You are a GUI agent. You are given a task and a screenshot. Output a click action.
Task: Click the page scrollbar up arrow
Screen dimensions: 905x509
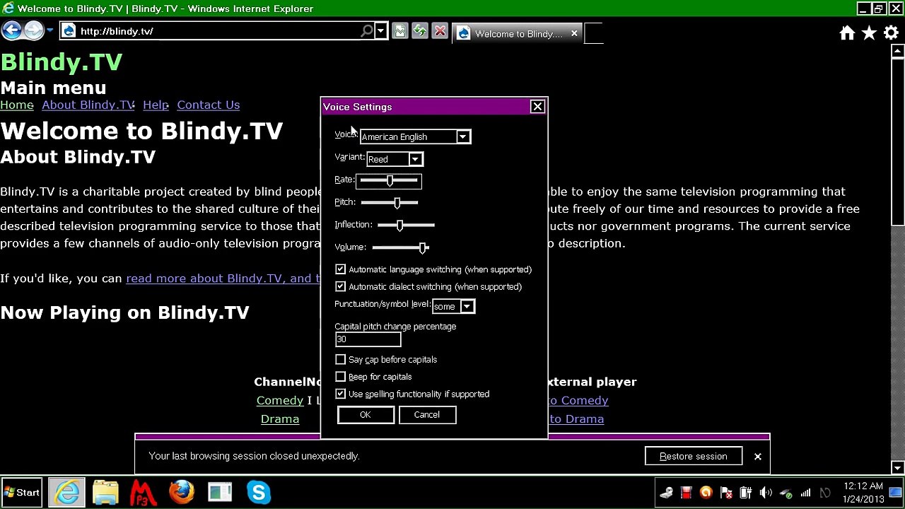[898, 52]
